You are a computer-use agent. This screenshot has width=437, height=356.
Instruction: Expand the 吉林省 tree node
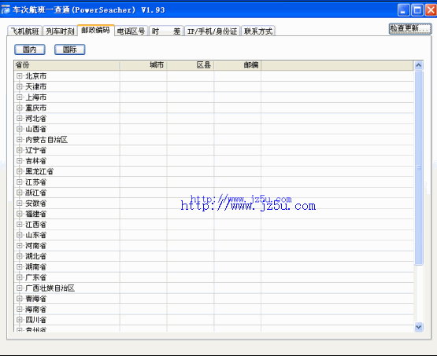[x=19, y=160]
